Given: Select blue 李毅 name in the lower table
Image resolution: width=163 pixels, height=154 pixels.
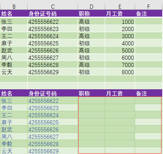Looking at the screenshot, I should (x=14, y=144).
